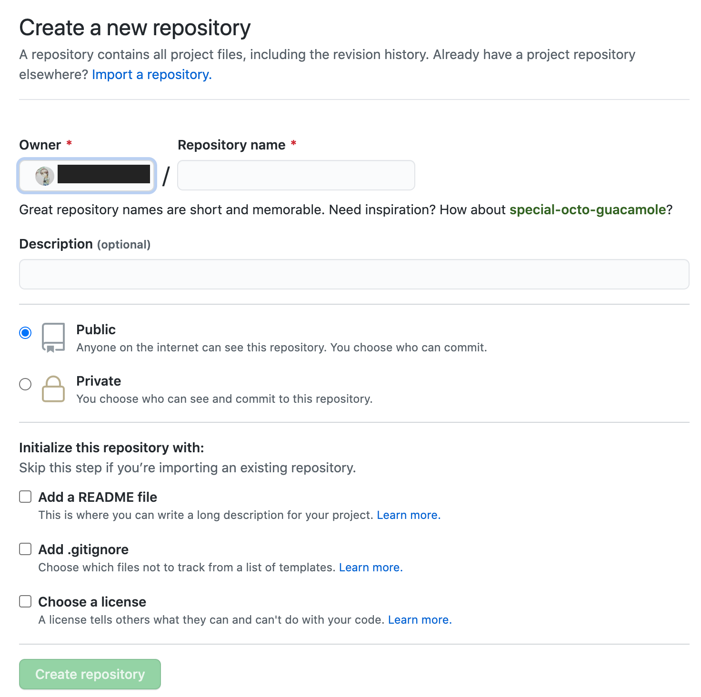Screen dimensions: 701x697
Task: Tick the Choose a license checkbox
Action: coord(25,601)
